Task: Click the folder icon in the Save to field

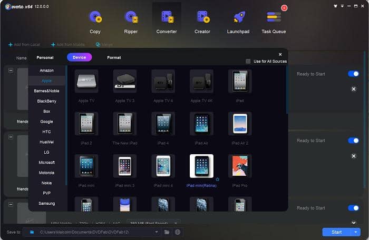Action: coord(32,232)
